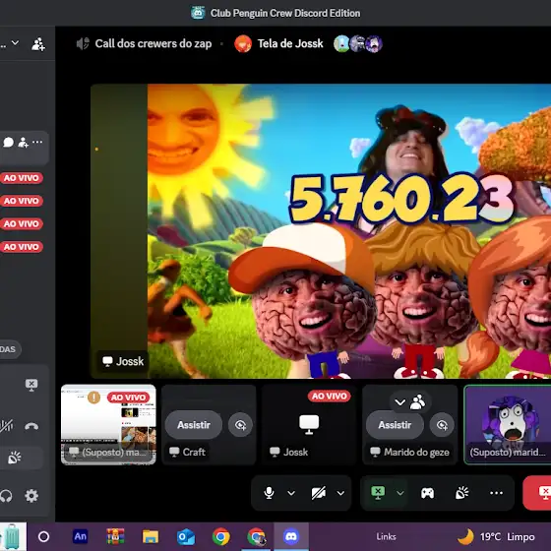Show members with the people icon
Image resolution: width=551 pixels, height=551 pixels.
click(417, 402)
